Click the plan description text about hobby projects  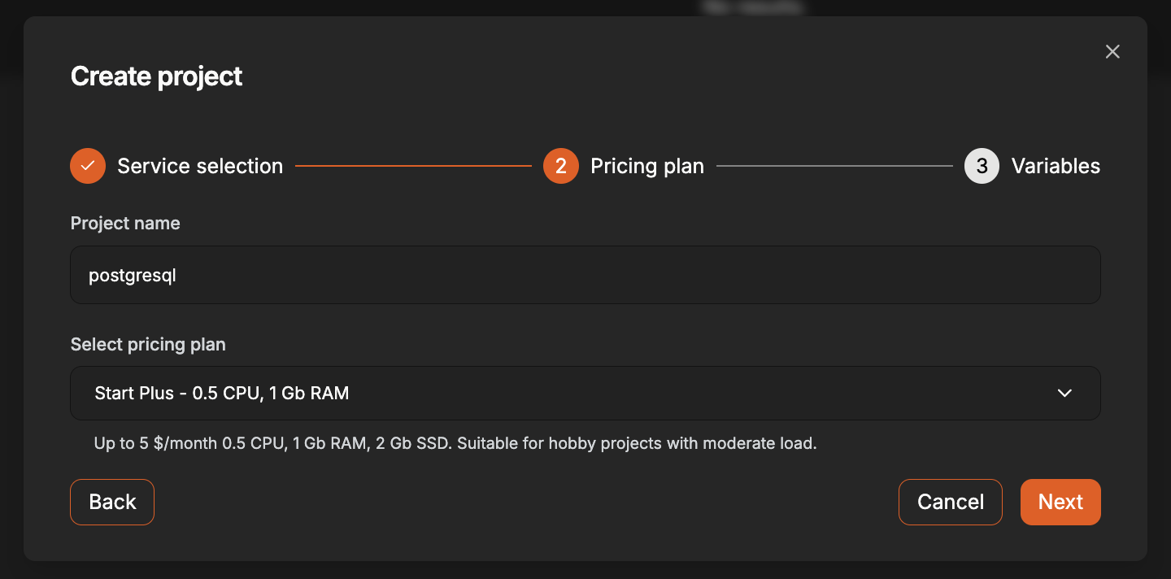[455, 444]
